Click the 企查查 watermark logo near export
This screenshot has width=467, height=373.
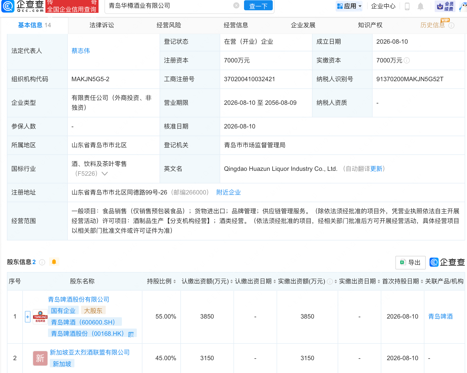click(x=447, y=262)
